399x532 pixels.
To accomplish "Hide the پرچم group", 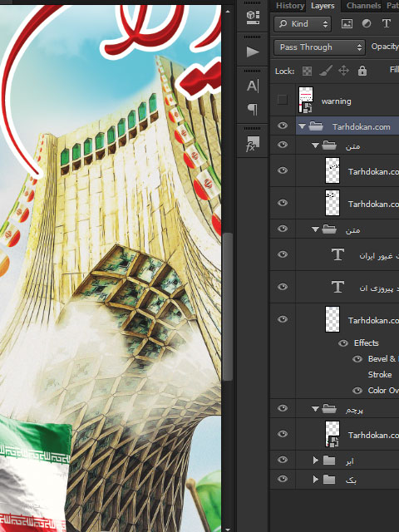I will tap(283, 408).
